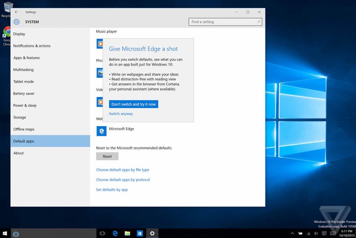
Task: Click the 'Switch anyway' link
Action: [x=121, y=114]
